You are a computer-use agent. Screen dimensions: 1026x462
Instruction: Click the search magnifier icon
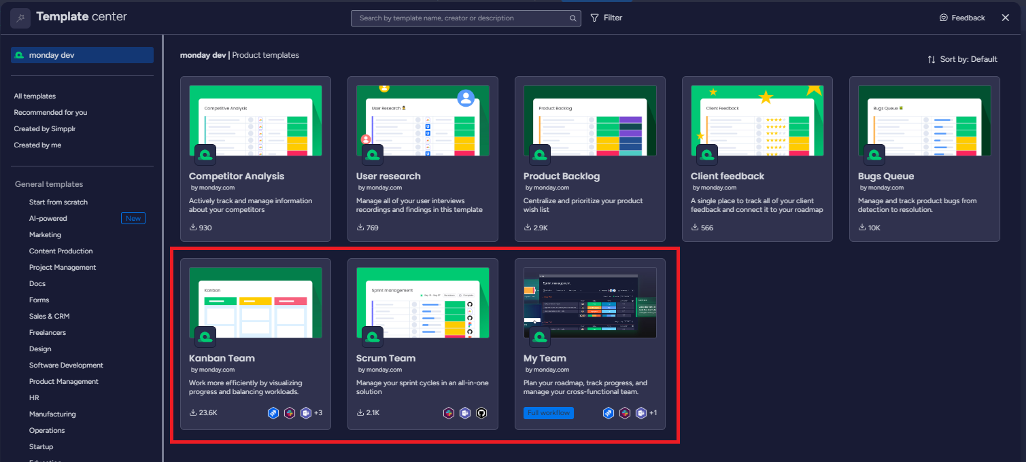[573, 18]
